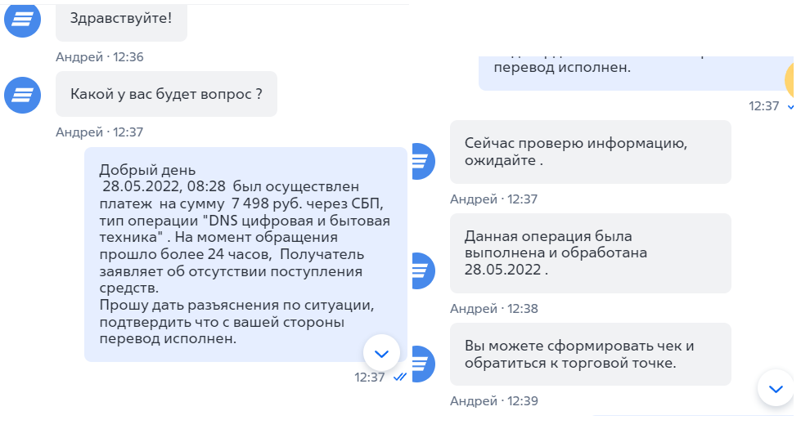Select the "Сейчас проверю информацию, ожидайте" bubble
The height and width of the screenshot is (429, 810).
590,152
